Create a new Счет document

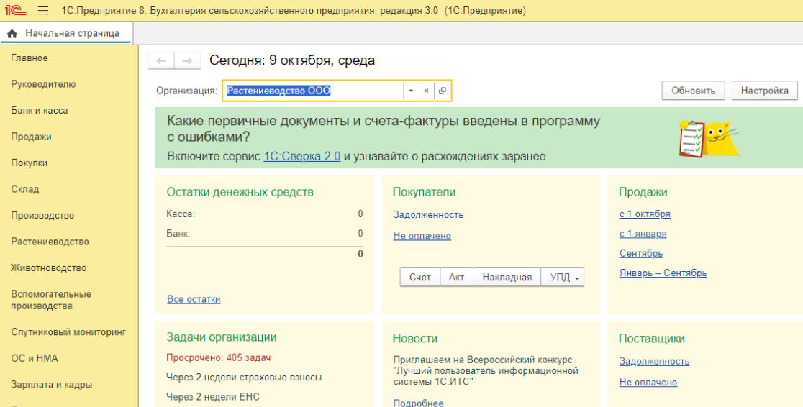(x=420, y=278)
